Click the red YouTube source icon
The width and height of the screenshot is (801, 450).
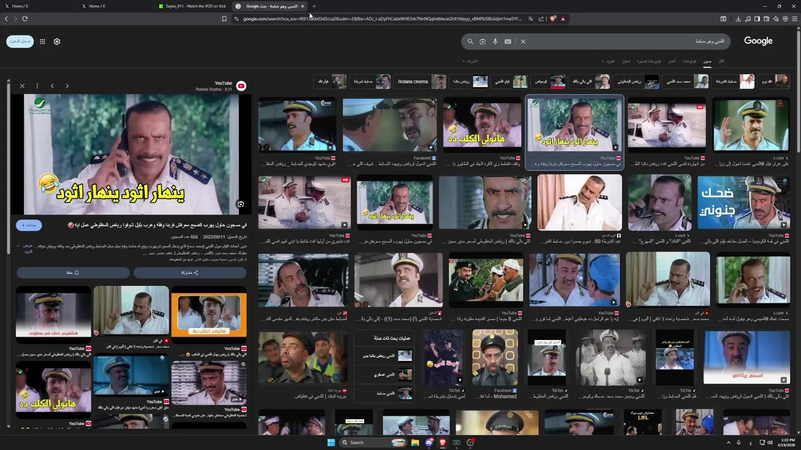coord(241,86)
